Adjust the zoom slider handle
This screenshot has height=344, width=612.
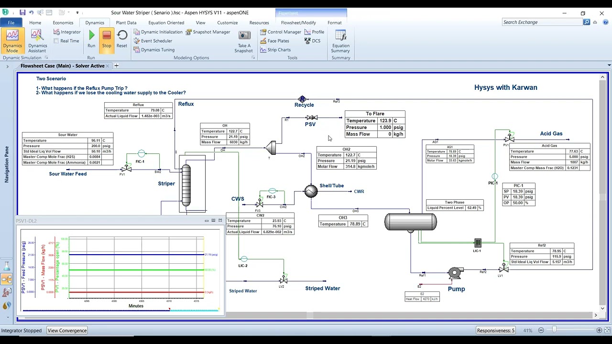(x=554, y=330)
